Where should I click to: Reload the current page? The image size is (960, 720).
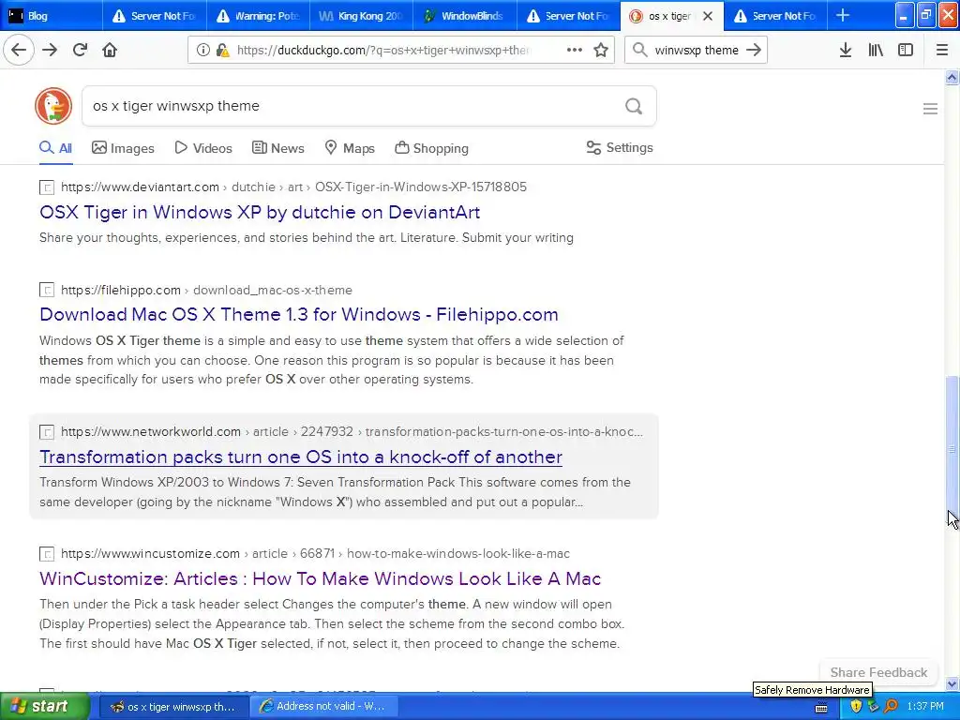tap(80, 50)
